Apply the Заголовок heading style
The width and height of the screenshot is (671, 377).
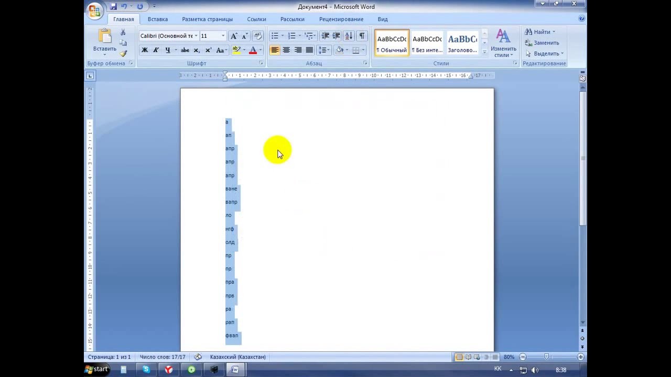(x=462, y=43)
